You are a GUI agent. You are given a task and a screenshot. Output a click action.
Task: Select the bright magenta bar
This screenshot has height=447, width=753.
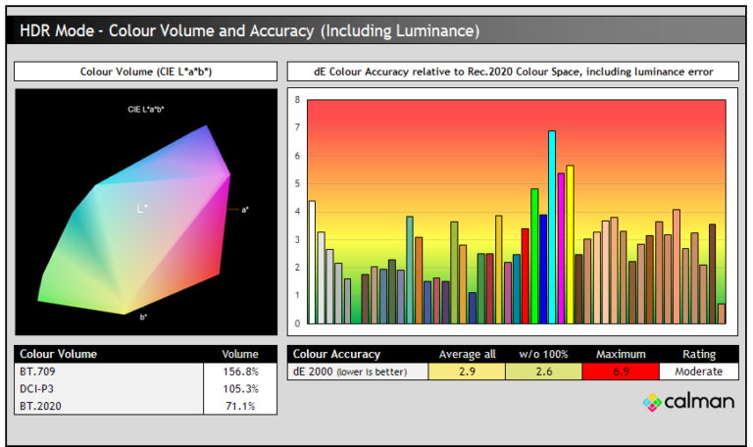561,248
